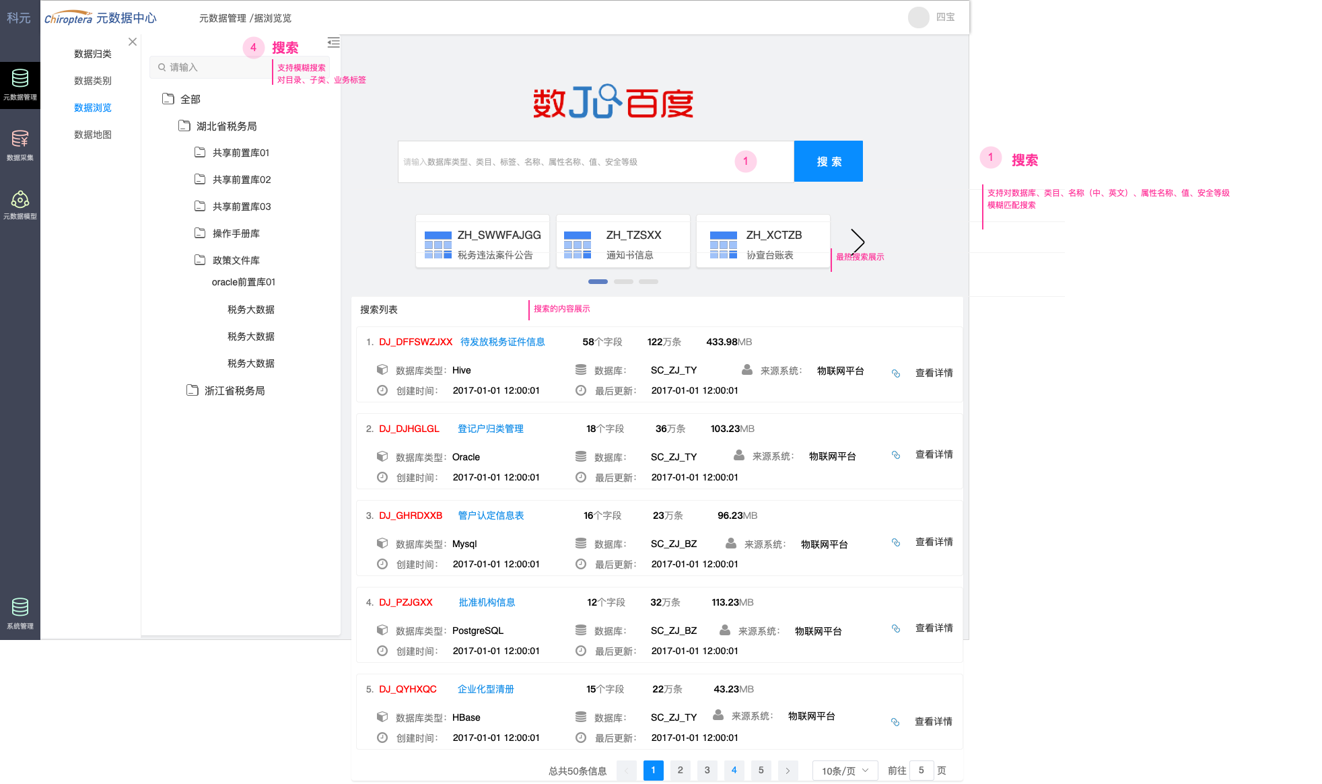1322x784 pixels.
Task: Click search magnifier in tree filter box
Action: (162, 67)
